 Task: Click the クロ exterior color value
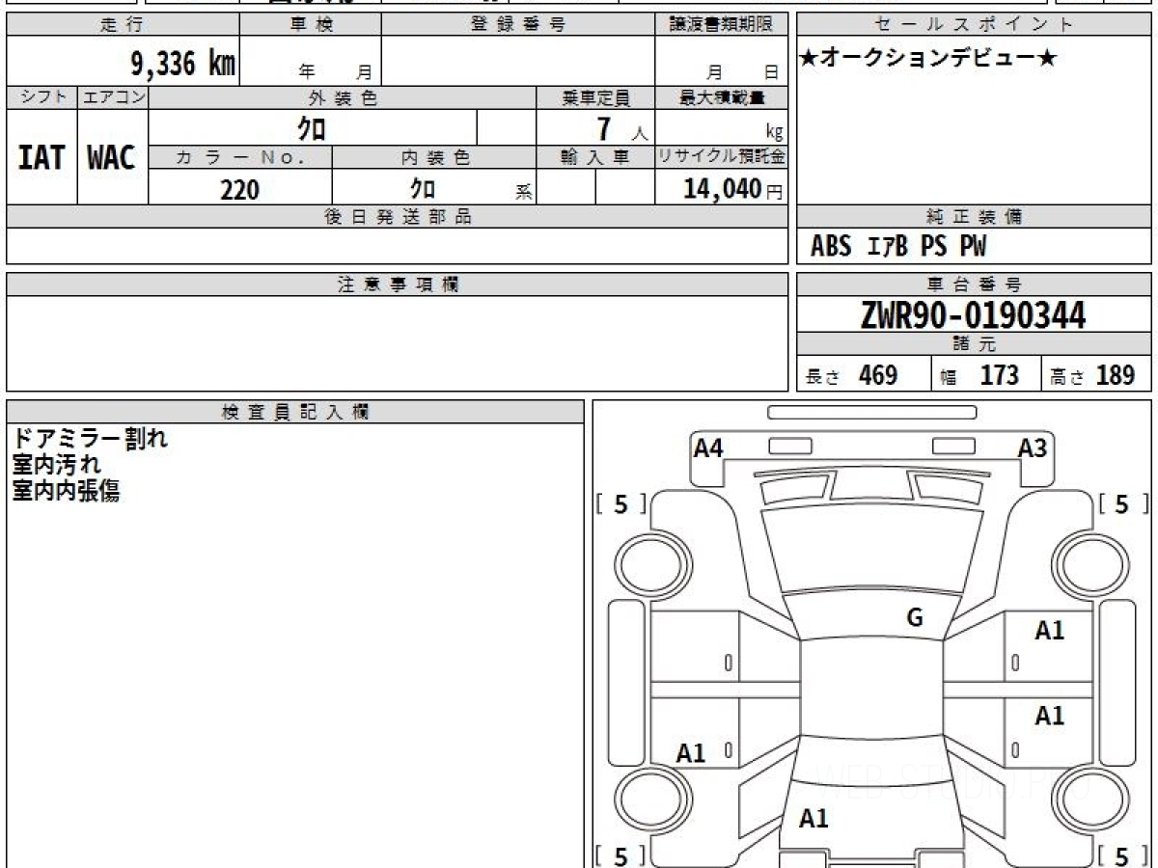tap(313, 128)
